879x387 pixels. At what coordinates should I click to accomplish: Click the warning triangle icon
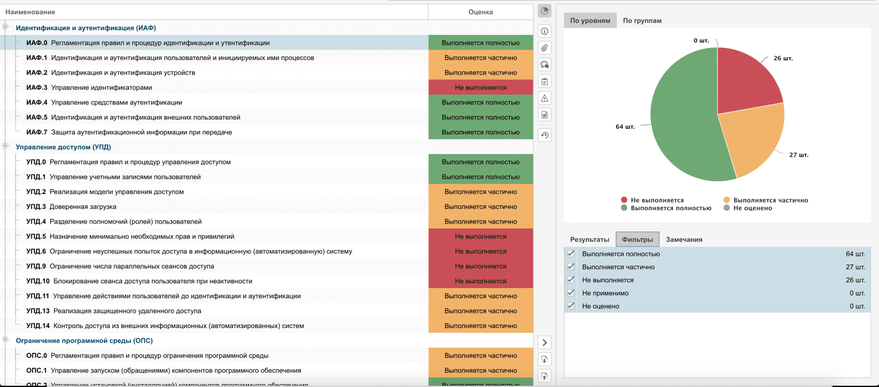pyautogui.click(x=545, y=98)
